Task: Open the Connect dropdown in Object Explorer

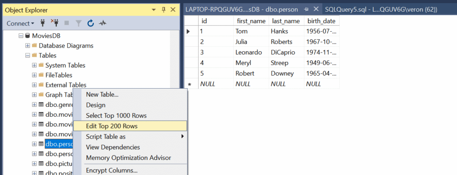Action: pyautogui.click(x=20, y=23)
